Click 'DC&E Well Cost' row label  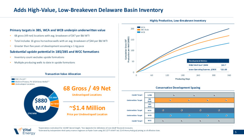click(198, 65)
